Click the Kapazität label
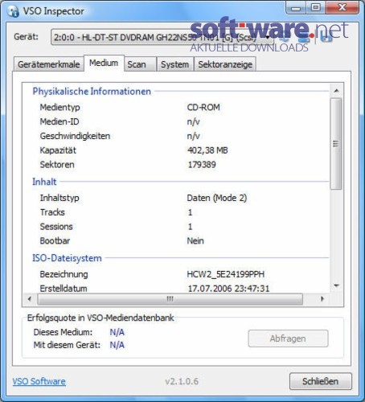Screen dimensions: 365x402 click(58, 150)
